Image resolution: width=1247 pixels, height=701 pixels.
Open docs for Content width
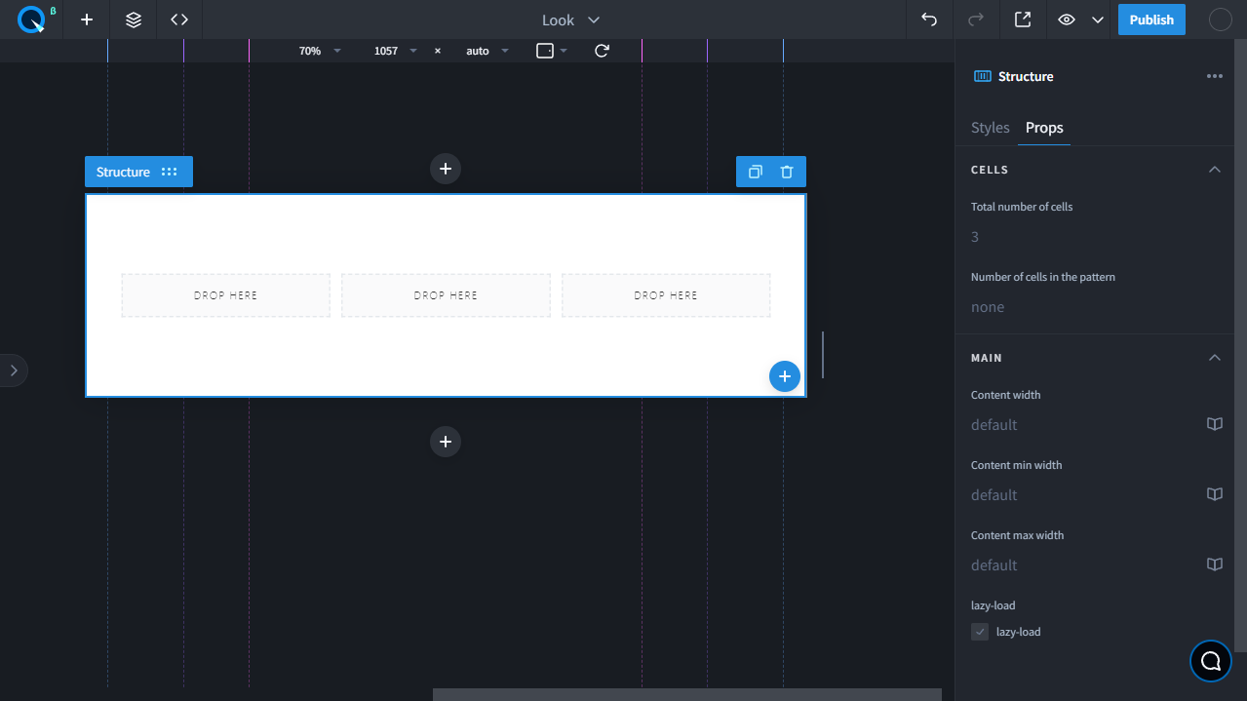[1214, 424]
